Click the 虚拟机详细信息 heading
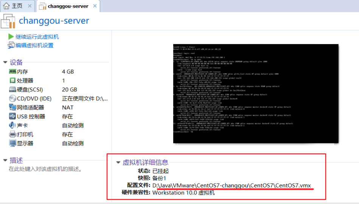This screenshot has width=359, height=204. (x=145, y=163)
